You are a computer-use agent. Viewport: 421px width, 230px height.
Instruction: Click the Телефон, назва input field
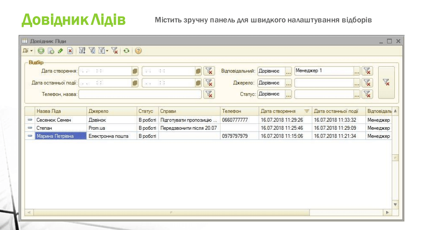pos(140,94)
